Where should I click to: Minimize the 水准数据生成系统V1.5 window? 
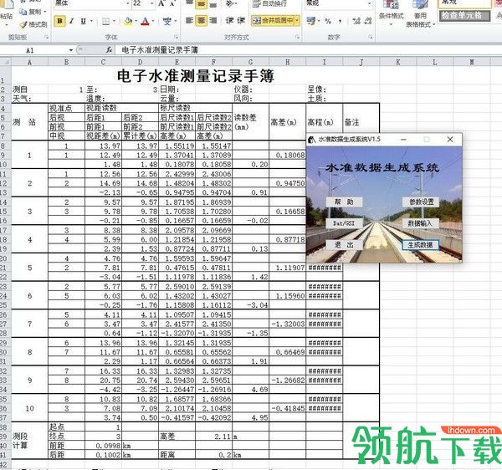[404, 139]
